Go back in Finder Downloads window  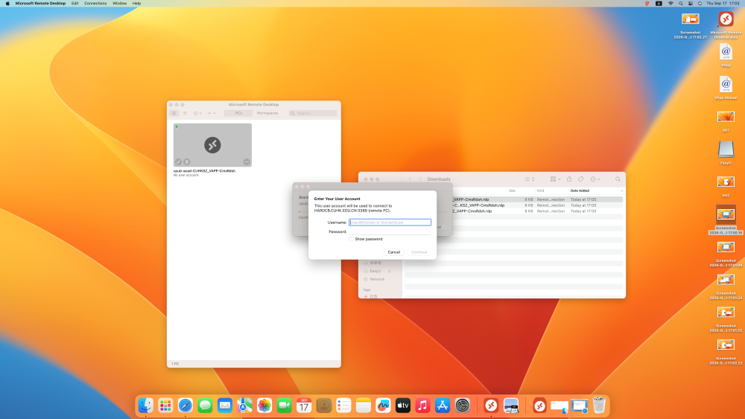click(410, 179)
